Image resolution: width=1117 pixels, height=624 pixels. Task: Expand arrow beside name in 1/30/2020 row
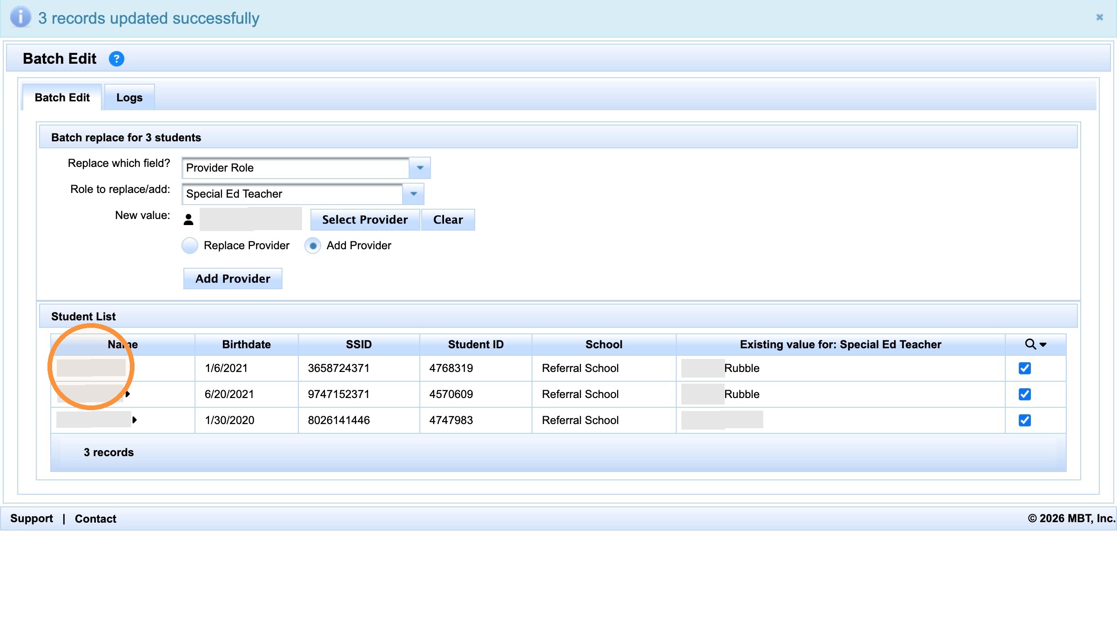[x=135, y=420]
